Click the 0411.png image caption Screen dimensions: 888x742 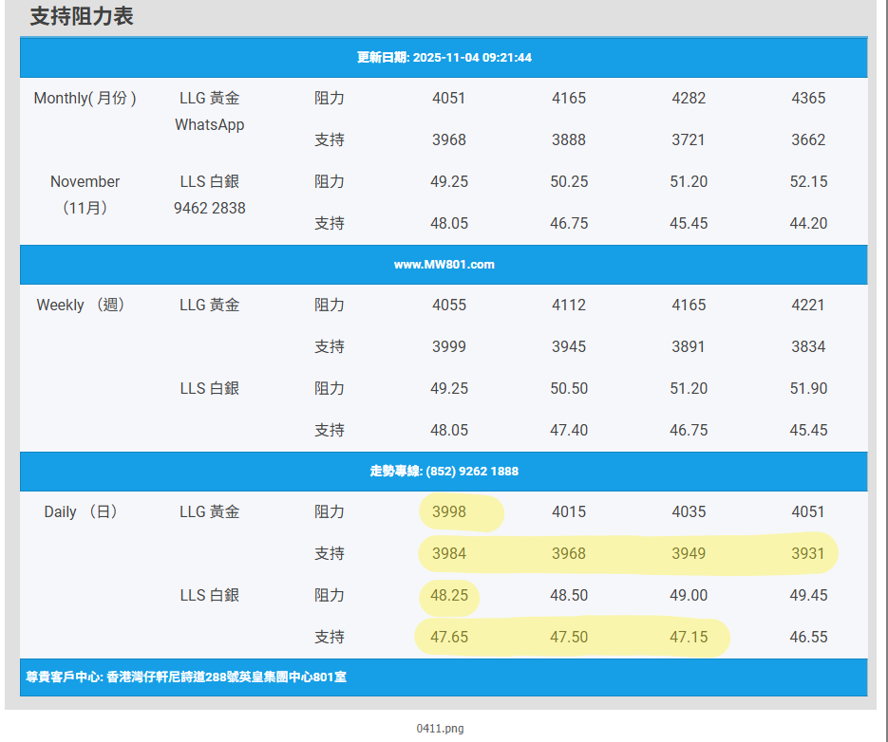tap(440, 729)
